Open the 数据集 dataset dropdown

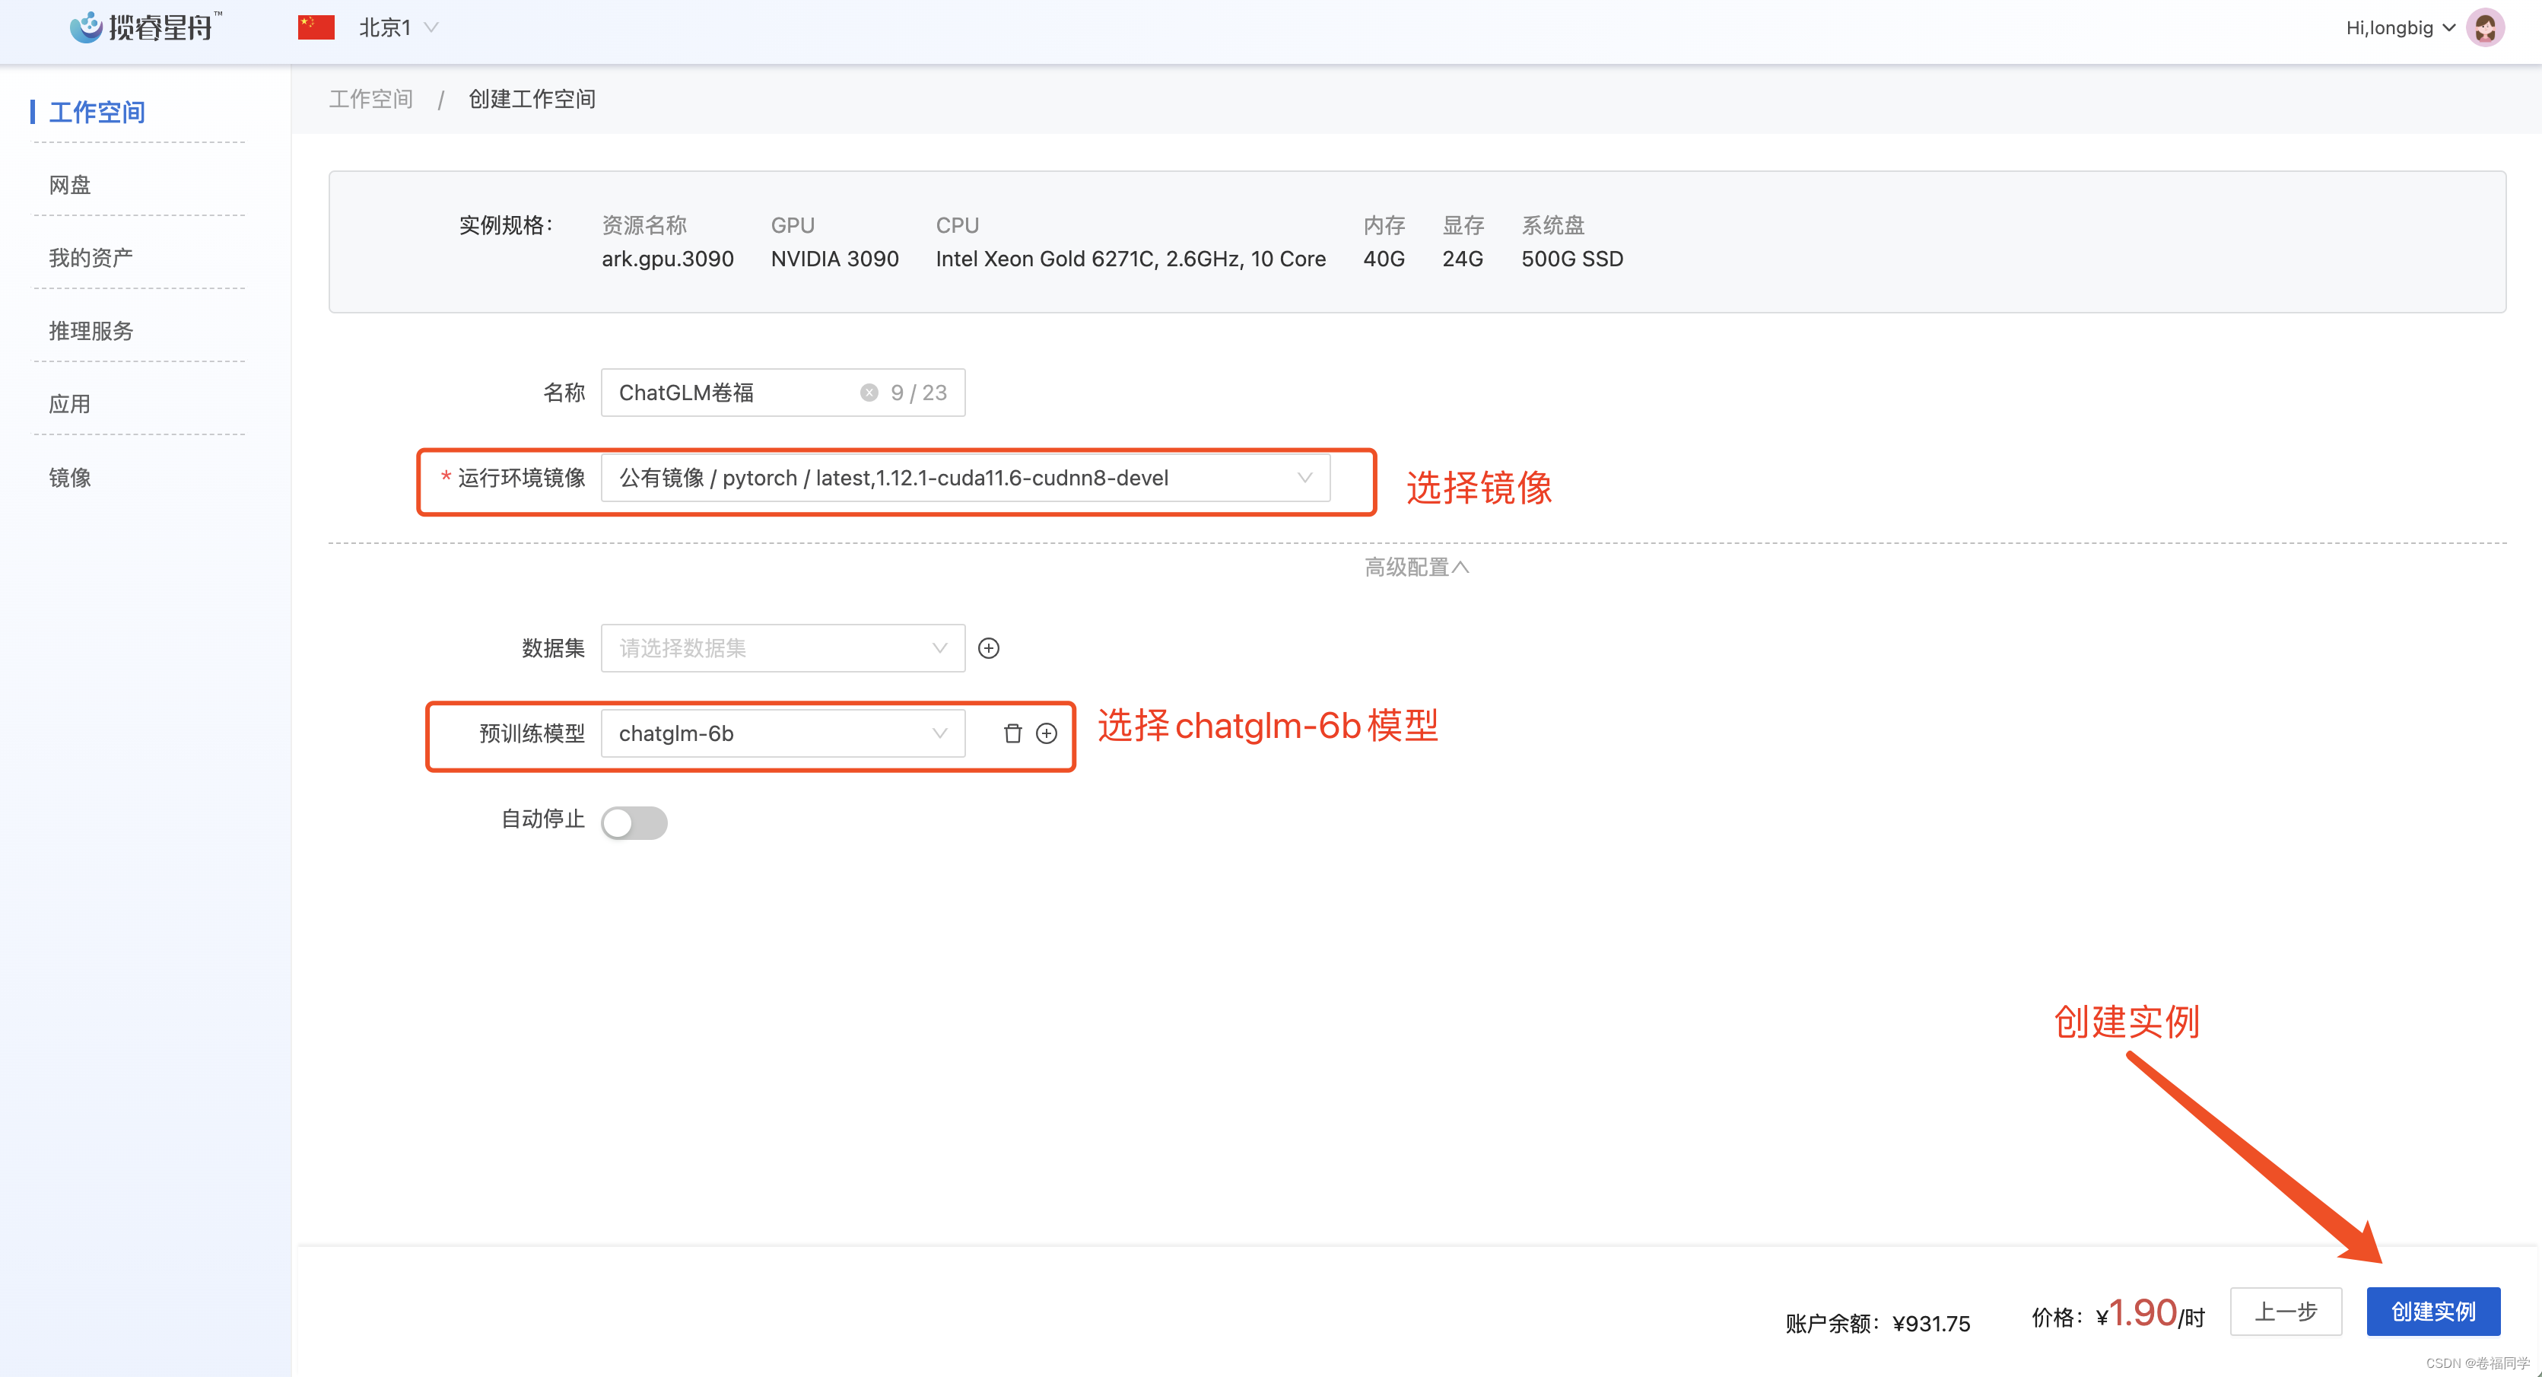tap(783, 648)
